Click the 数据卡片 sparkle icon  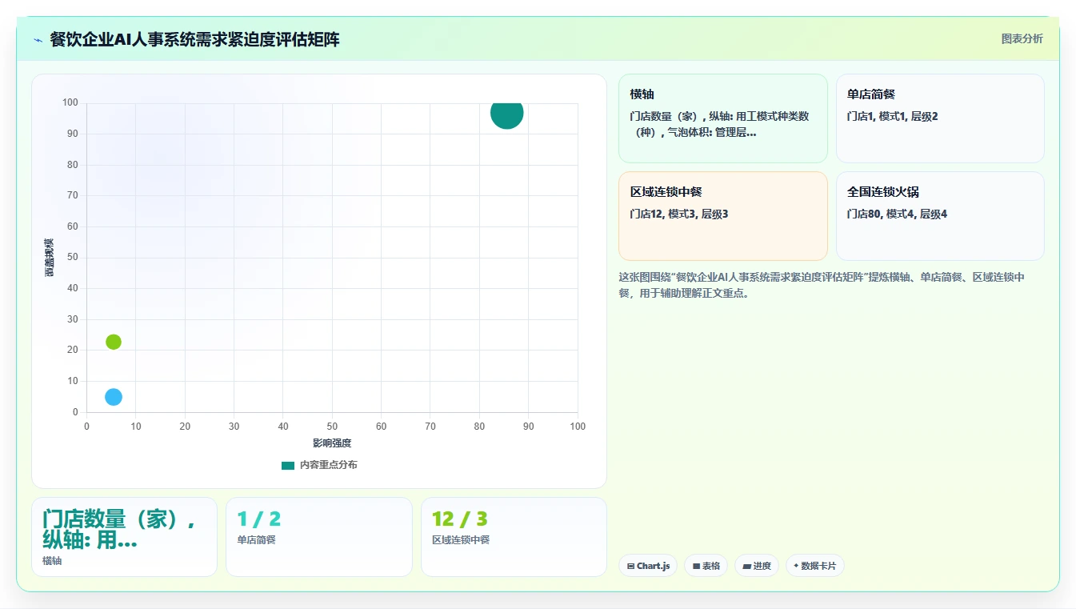pos(796,566)
